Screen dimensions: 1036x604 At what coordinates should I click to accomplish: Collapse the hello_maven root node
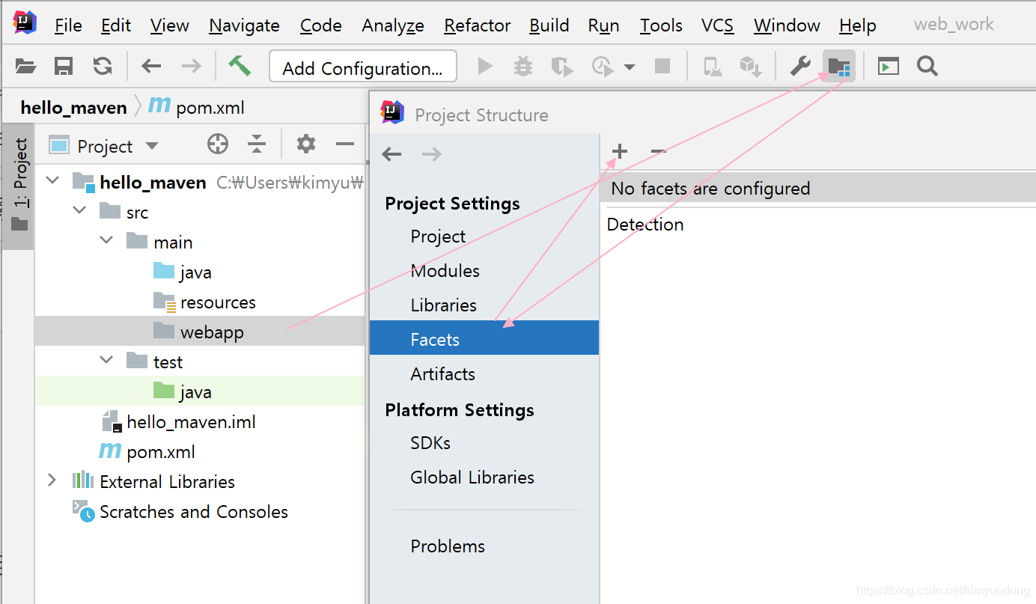52,180
